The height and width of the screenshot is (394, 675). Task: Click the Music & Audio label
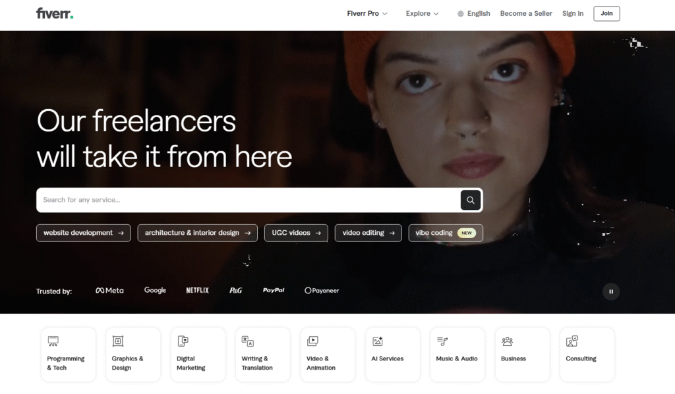pos(457,358)
